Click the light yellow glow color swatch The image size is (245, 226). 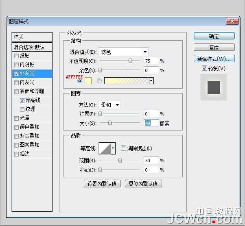[87, 80]
